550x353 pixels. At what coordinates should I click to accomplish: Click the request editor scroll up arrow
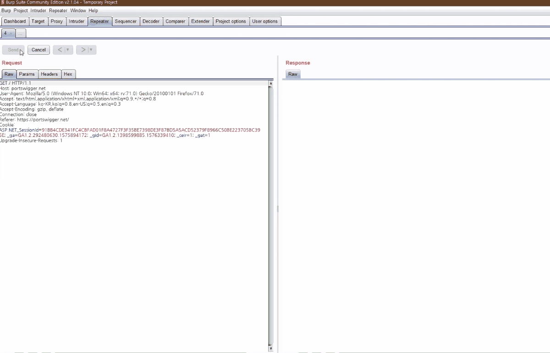(x=270, y=83)
